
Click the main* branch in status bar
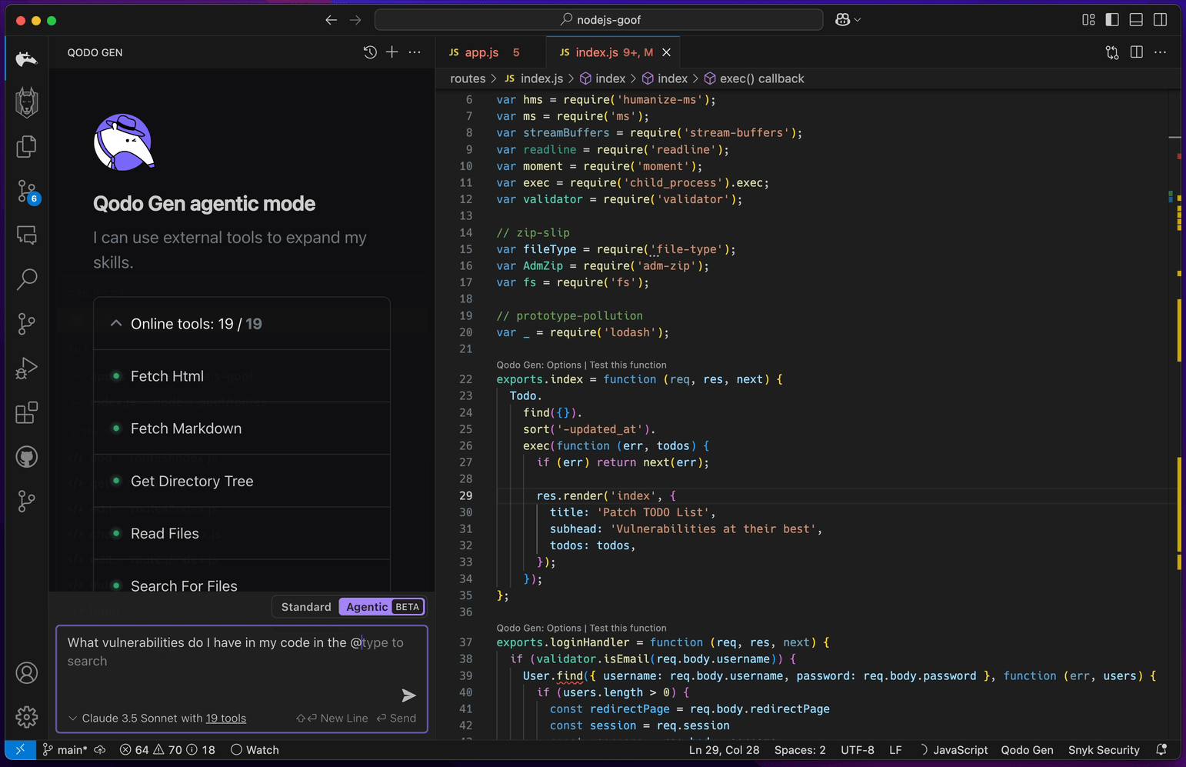(x=65, y=750)
